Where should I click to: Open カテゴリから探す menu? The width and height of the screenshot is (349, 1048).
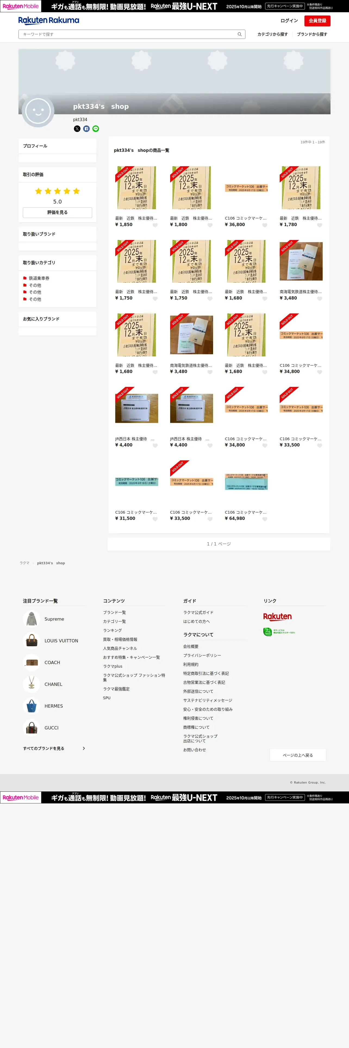(273, 34)
